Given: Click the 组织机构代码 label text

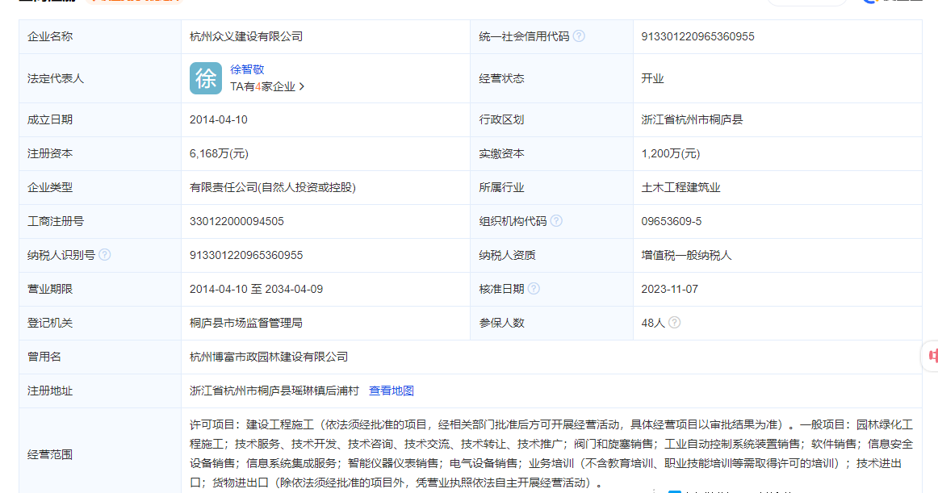Looking at the screenshot, I should (x=513, y=221).
